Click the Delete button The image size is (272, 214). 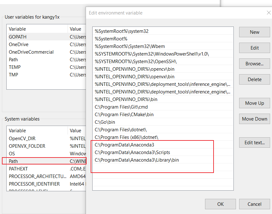pos(255,79)
